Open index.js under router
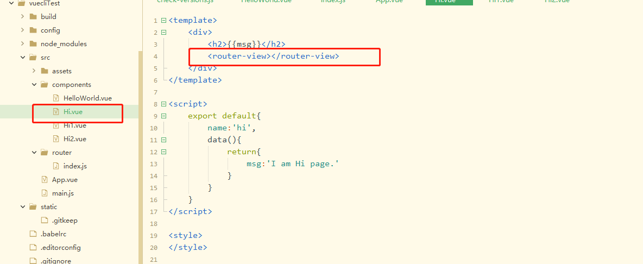The height and width of the screenshot is (264, 643). (75, 166)
